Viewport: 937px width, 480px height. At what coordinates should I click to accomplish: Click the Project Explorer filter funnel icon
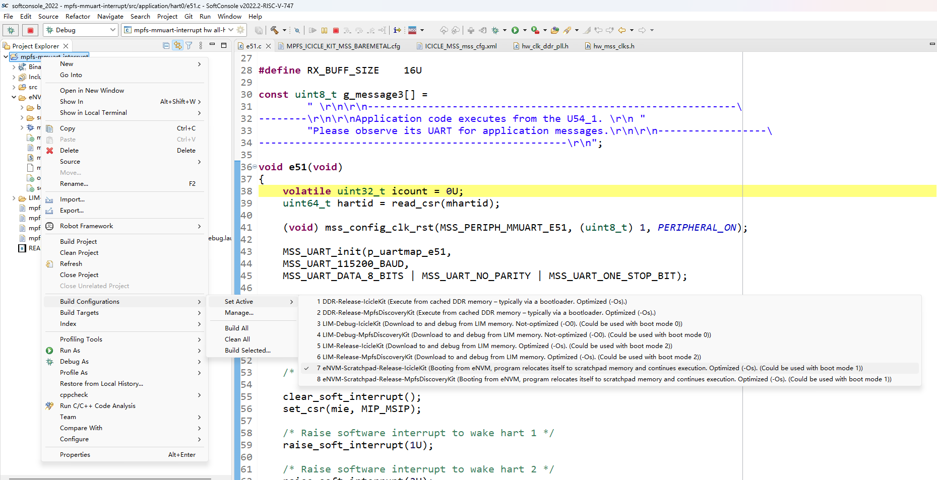coord(189,46)
